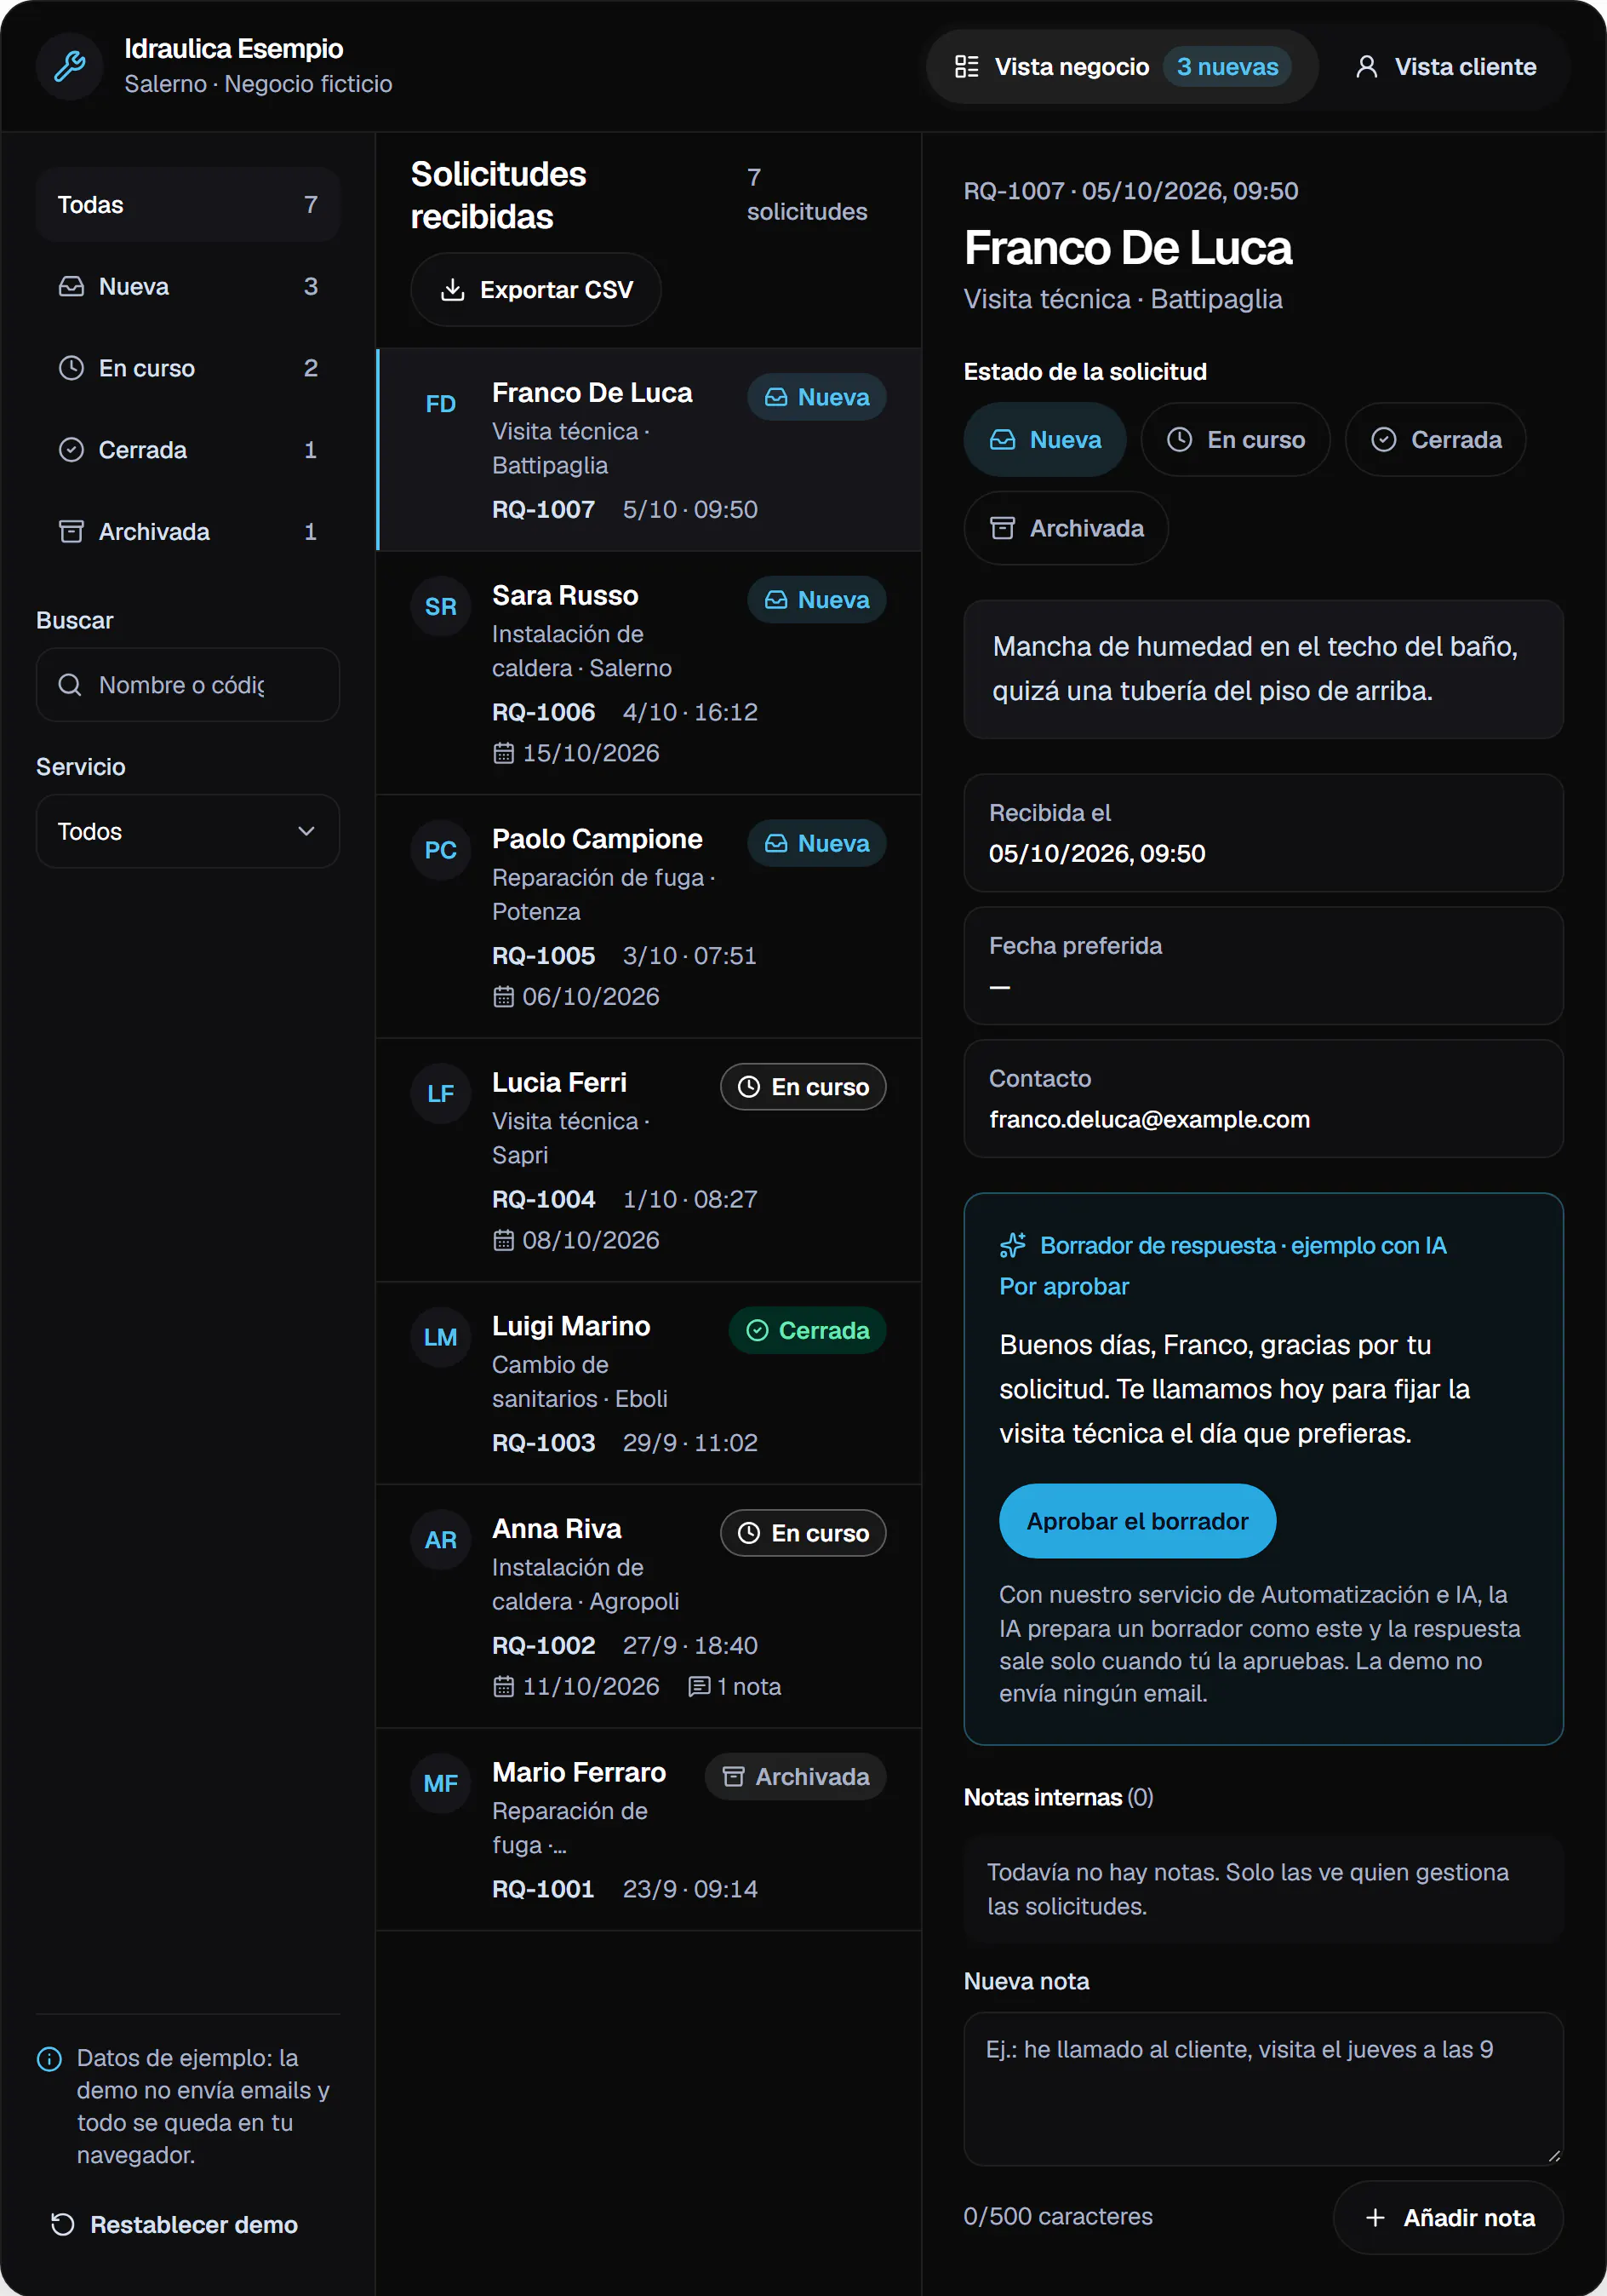Click the calendar icon next to 15/10/2026
The height and width of the screenshot is (2296, 1607).
504,753
